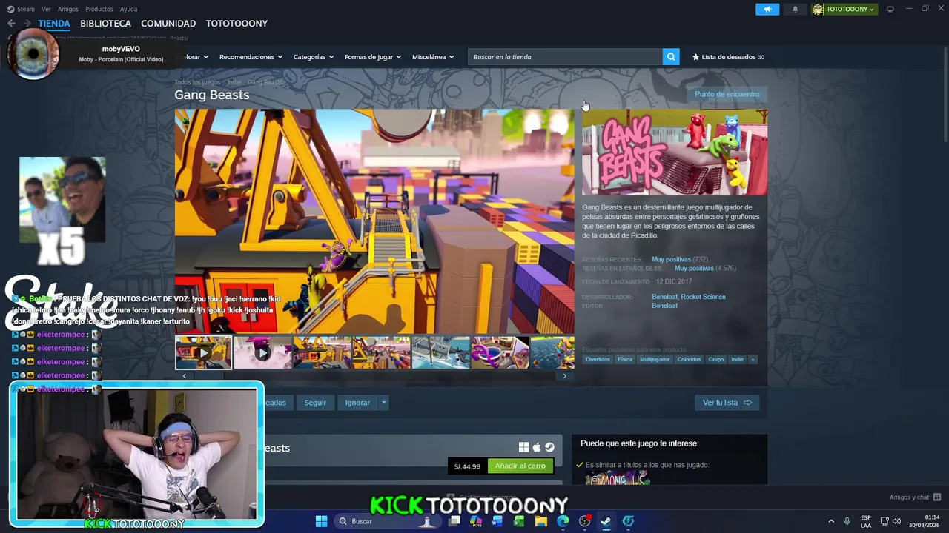Open the volume tray icon
The width and height of the screenshot is (949, 533).
coord(896,521)
